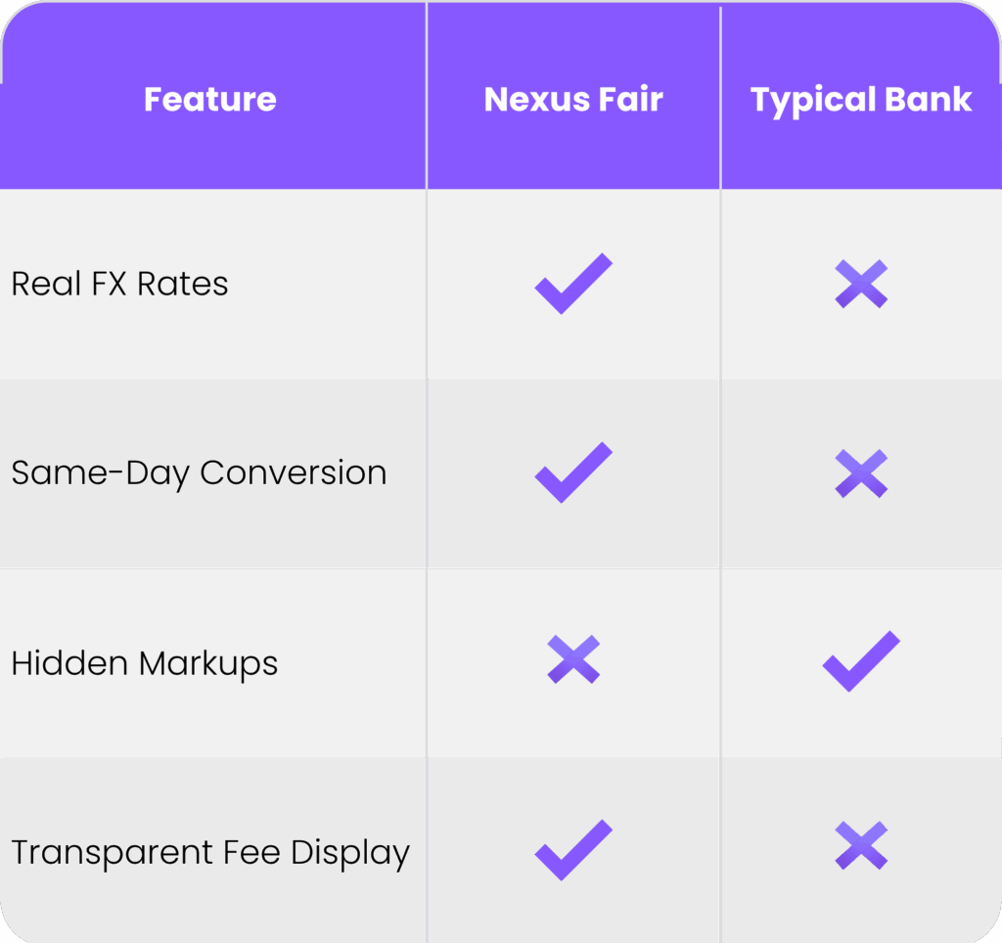Select Typical Bank cross in Same-Day Conversion row
This screenshot has width=1002, height=943.
[861, 473]
